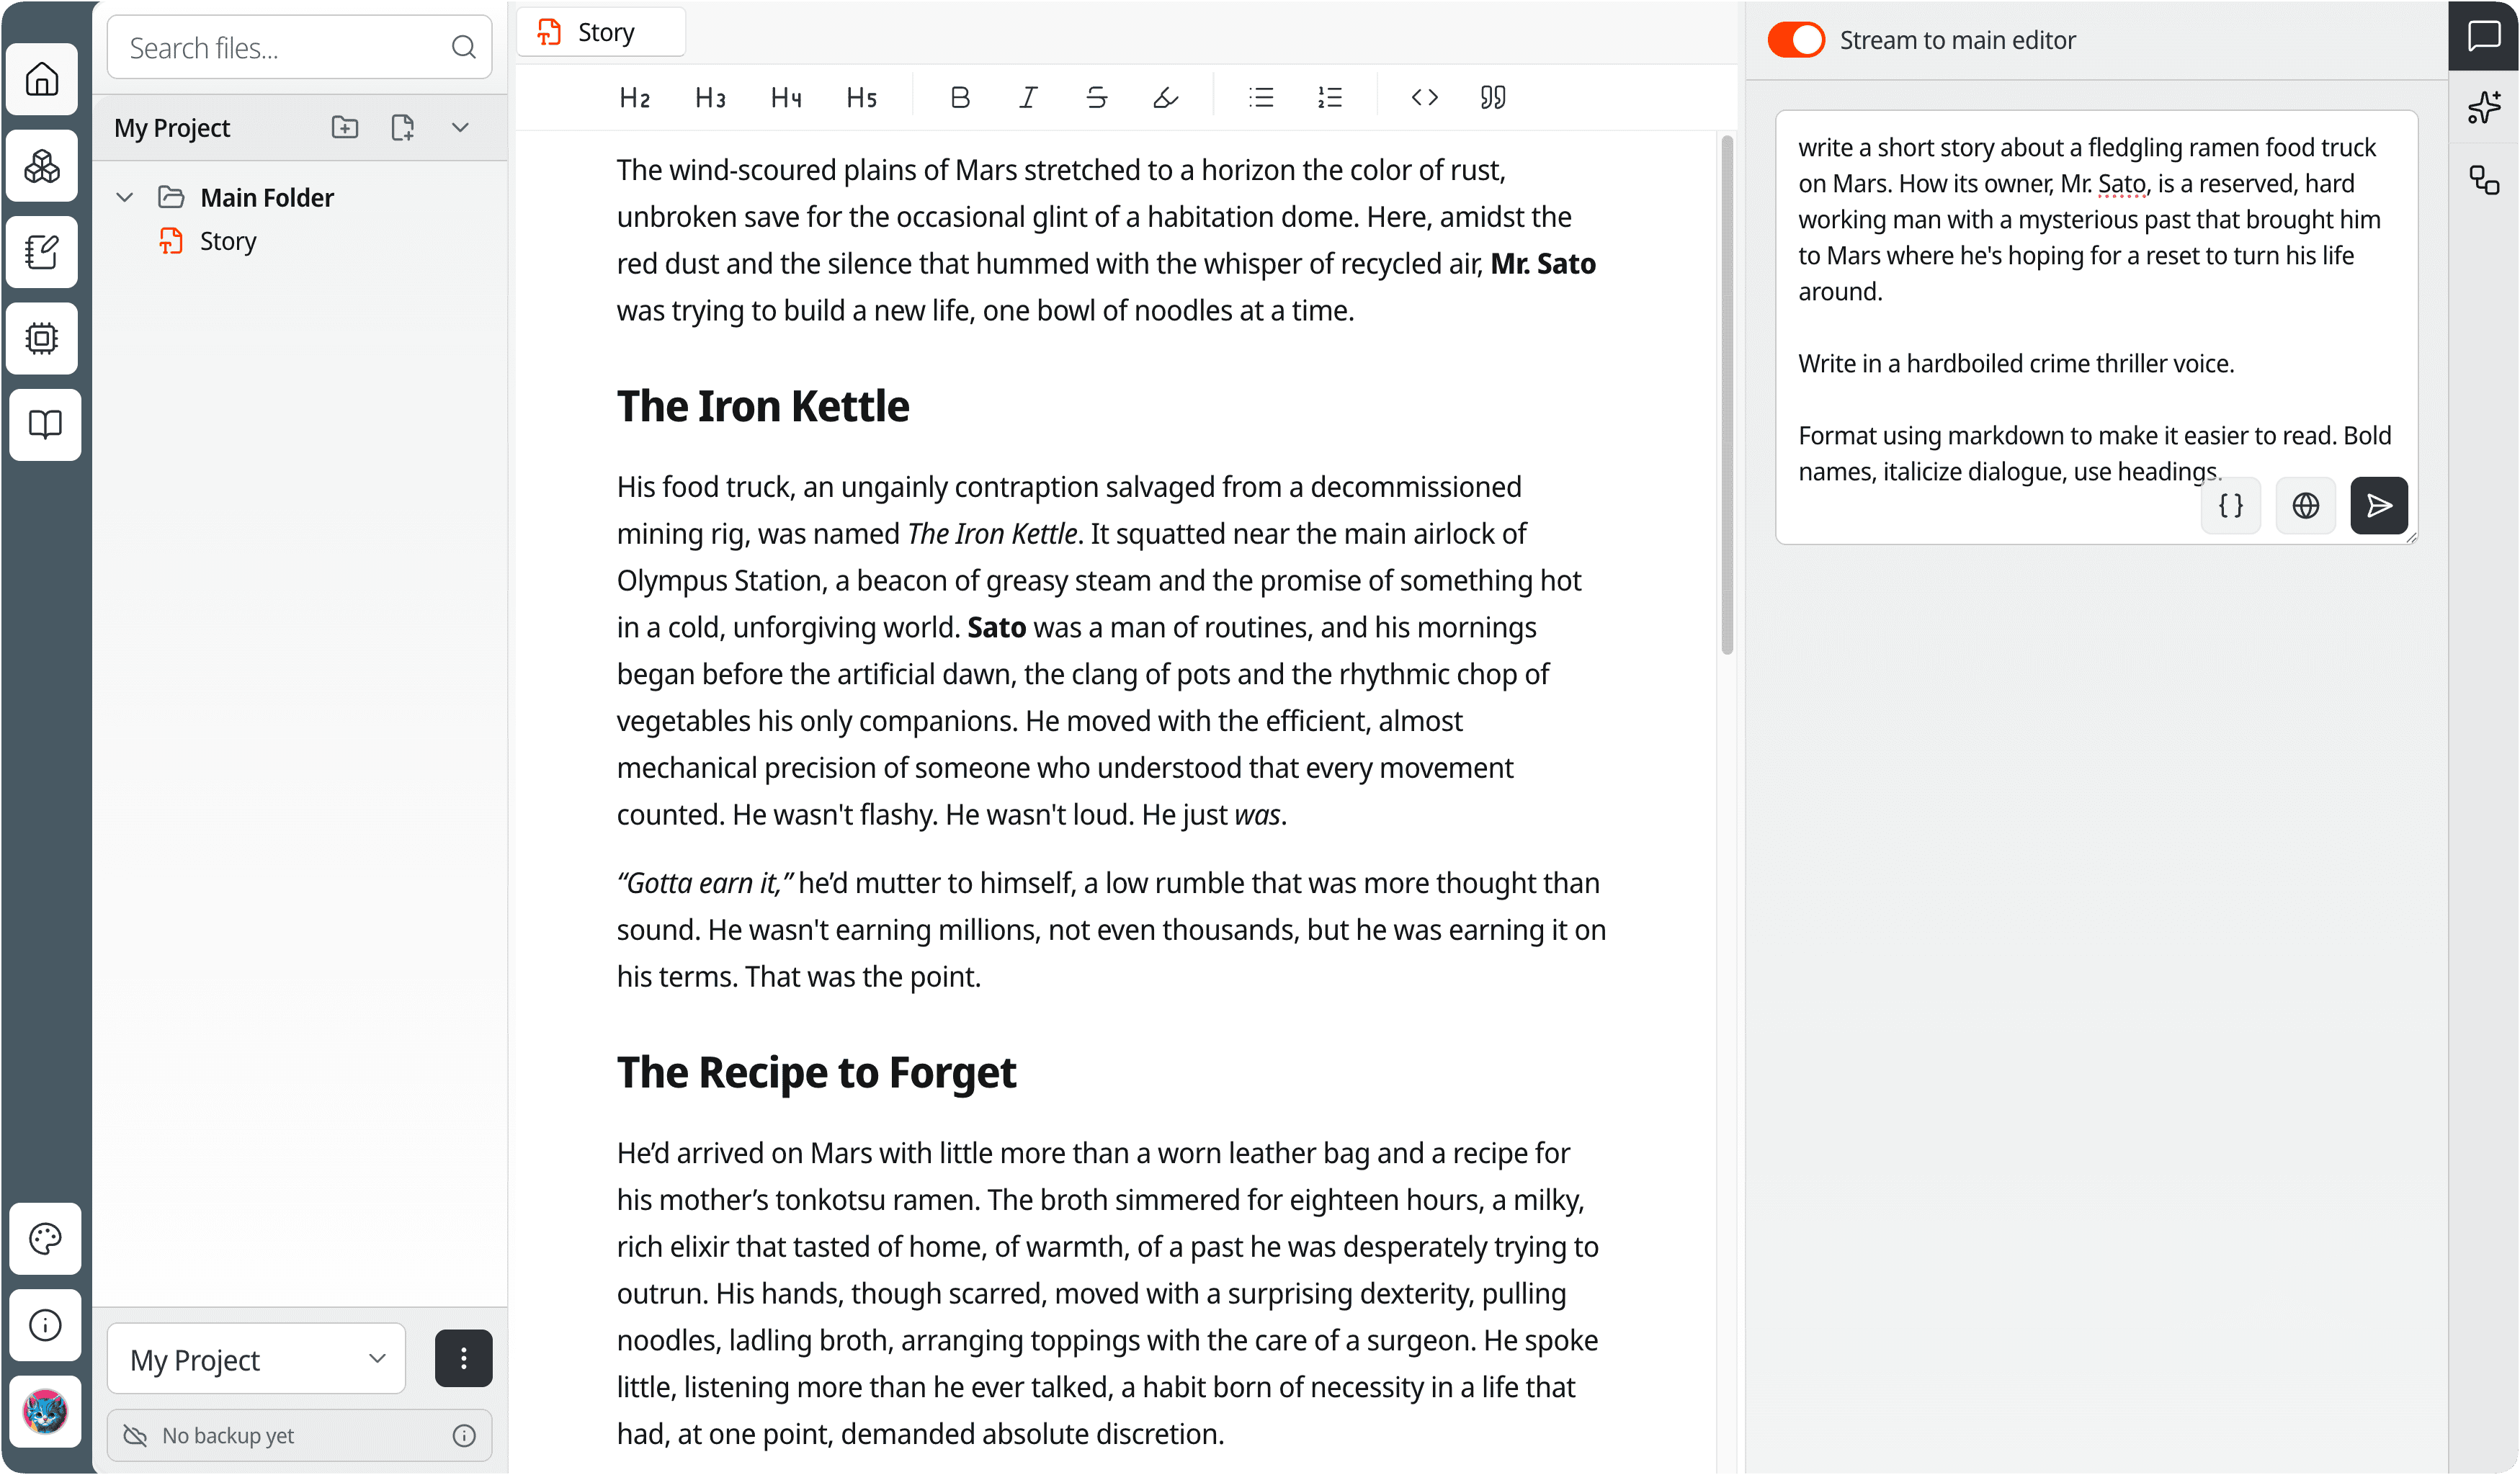Click the blockquote formatting icon
Viewport: 2520px width, 1475px height.
(1492, 97)
